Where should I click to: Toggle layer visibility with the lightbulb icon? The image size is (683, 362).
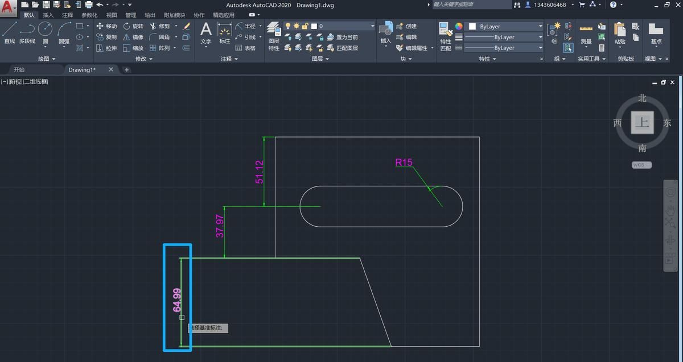pyautogui.click(x=287, y=25)
